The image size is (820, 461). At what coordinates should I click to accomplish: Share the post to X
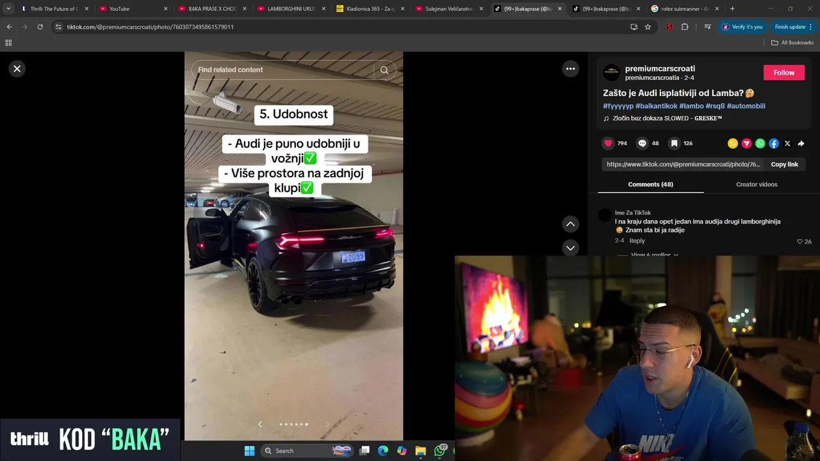point(787,143)
